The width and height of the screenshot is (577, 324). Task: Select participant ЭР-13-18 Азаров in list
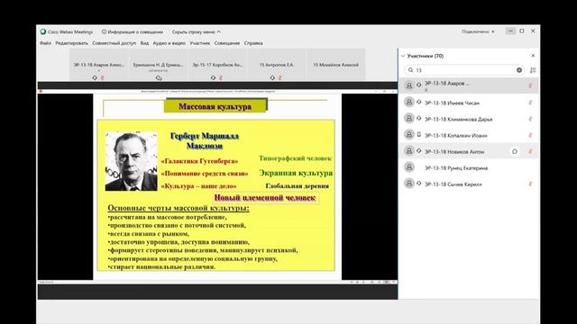469,85
